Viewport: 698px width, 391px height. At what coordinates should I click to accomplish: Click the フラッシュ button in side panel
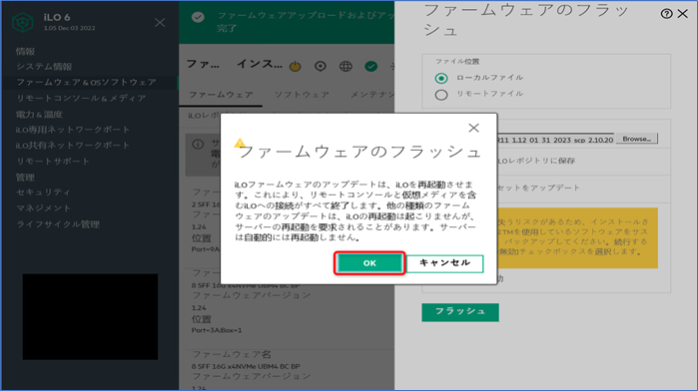[x=460, y=312]
